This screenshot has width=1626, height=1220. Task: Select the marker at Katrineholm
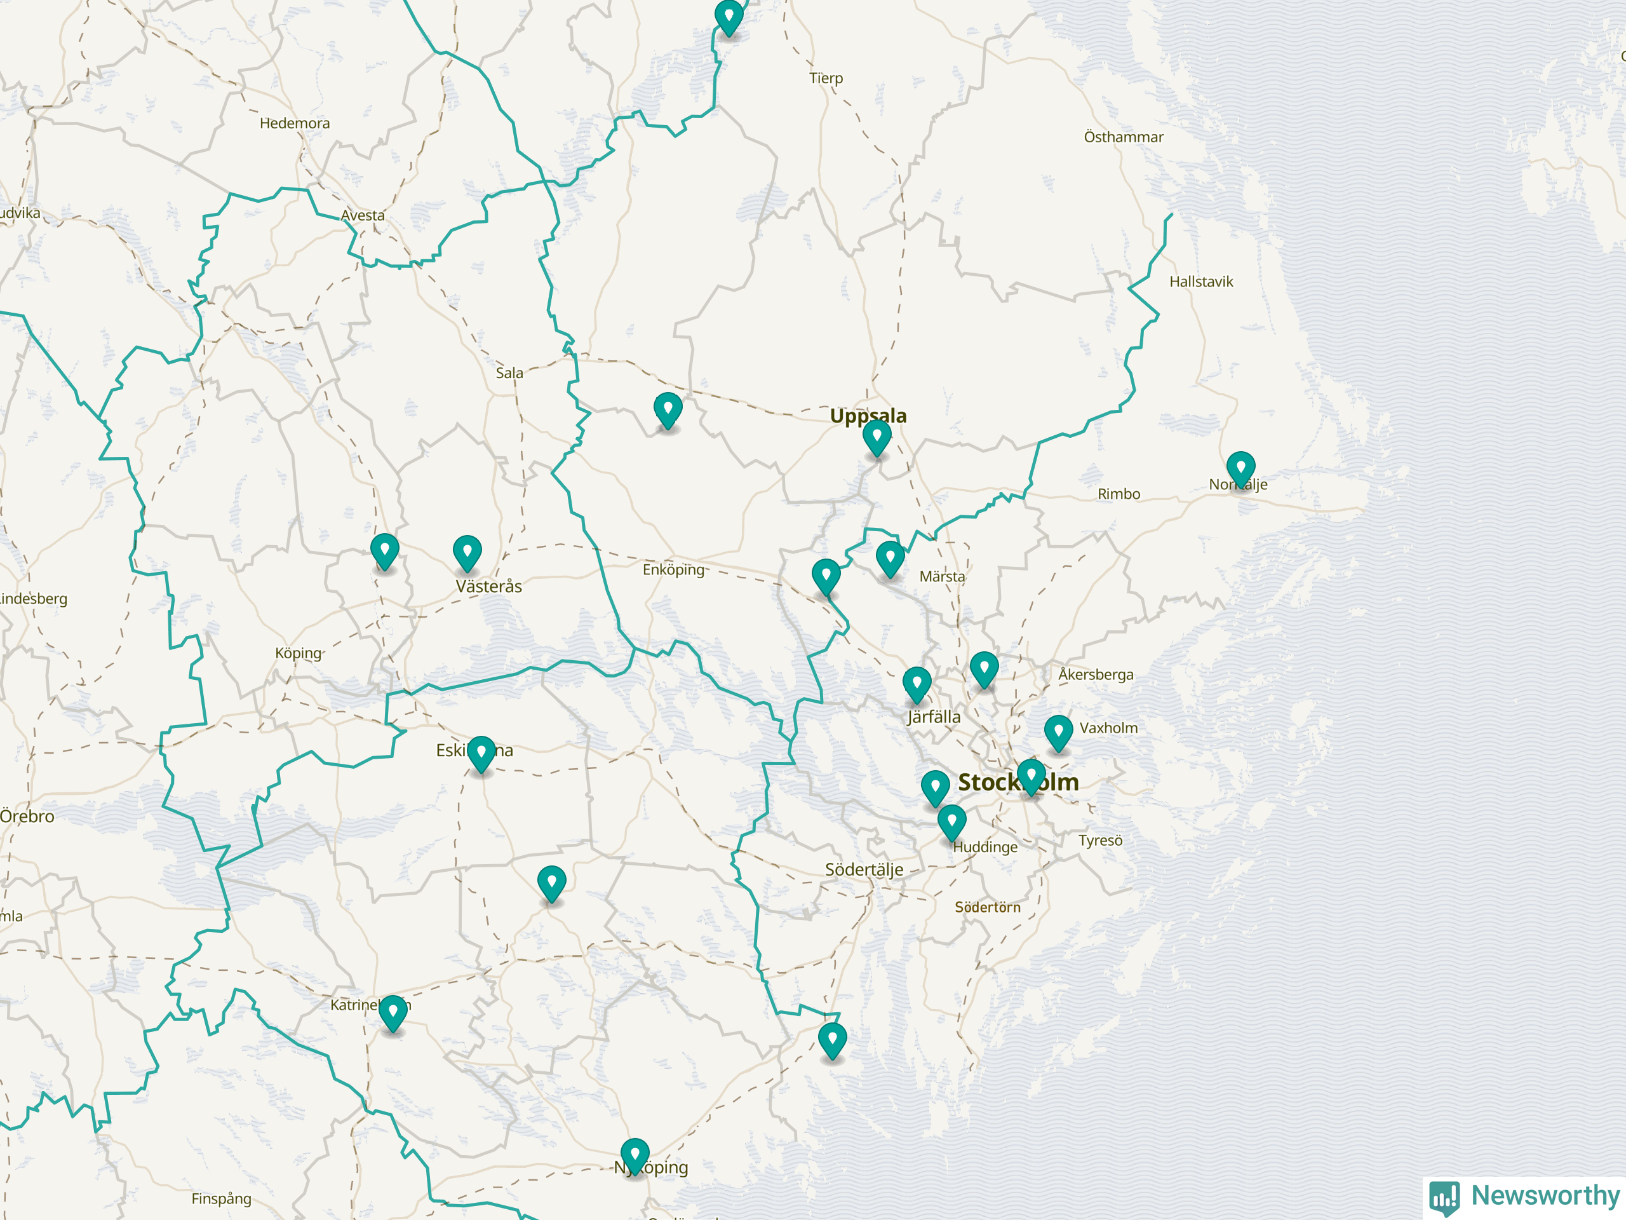393,1012
